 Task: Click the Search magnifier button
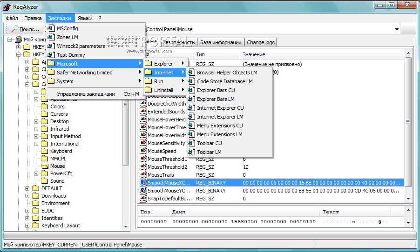point(25,29)
